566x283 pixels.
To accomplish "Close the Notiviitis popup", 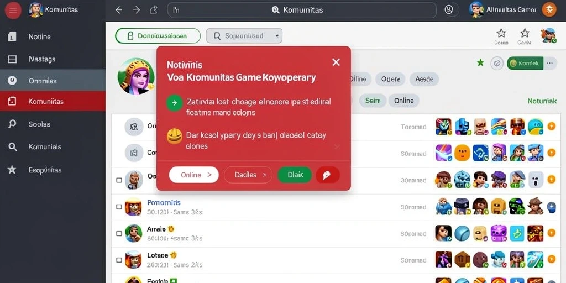I will [x=336, y=62].
